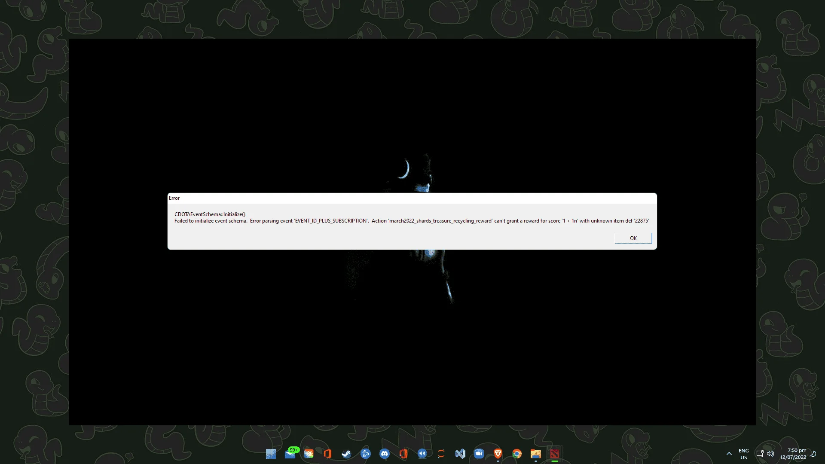This screenshot has width=825, height=464.
Task: Open the Windows Start menu
Action: point(271,454)
